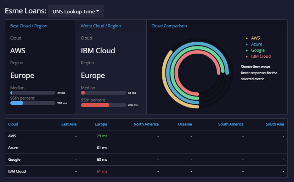
Task: Select the AWS legend entry
Action: click(x=255, y=38)
